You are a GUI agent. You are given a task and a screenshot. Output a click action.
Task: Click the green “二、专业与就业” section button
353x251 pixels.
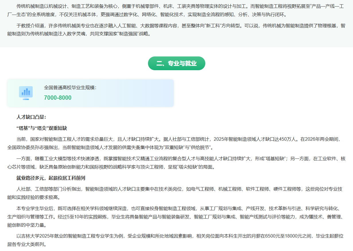click(176, 63)
